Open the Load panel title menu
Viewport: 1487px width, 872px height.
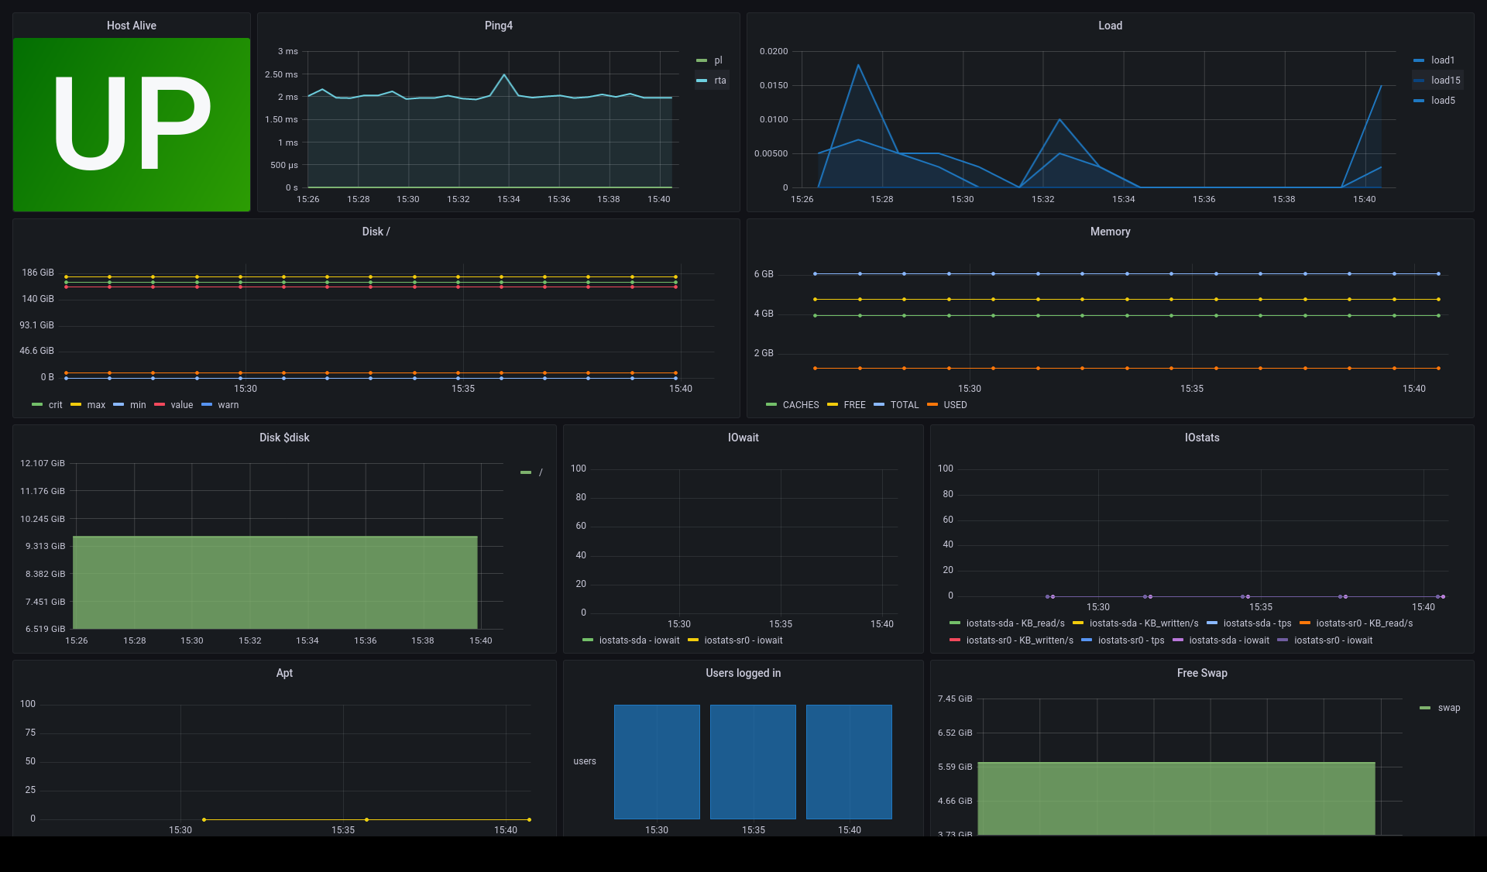(x=1109, y=26)
